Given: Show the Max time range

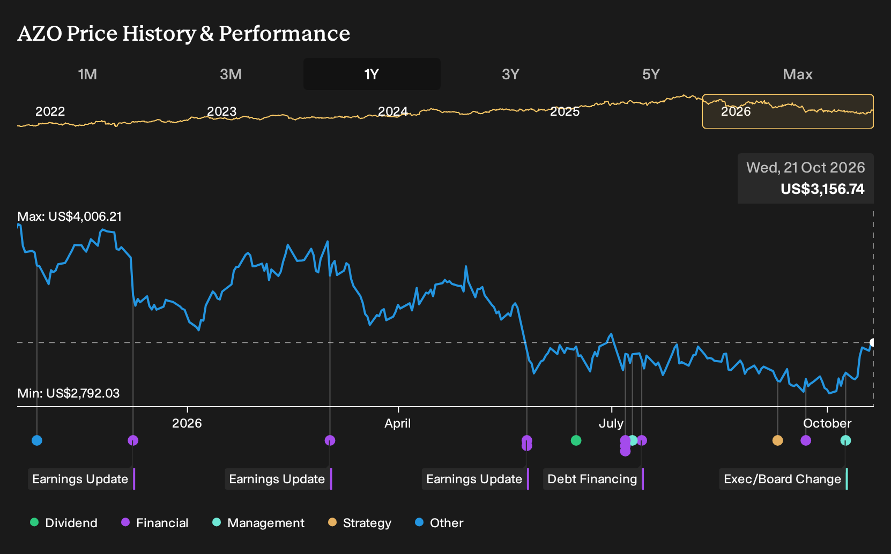Looking at the screenshot, I should click(798, 74).
